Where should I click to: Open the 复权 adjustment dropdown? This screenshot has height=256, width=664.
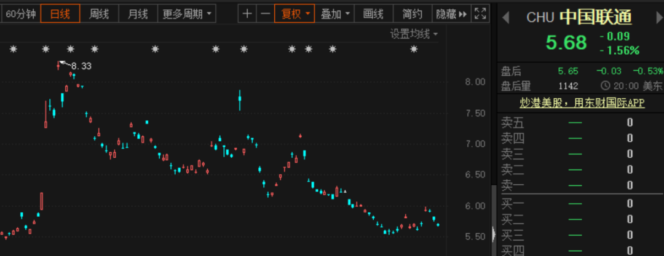(x=294, y=14)
